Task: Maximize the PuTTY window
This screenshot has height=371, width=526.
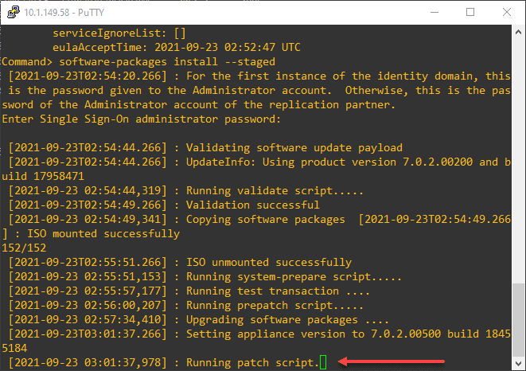Action: pos(470,12)
